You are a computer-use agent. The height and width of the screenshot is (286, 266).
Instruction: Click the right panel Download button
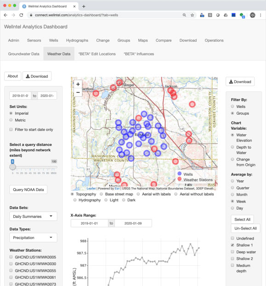pos(240,81)
